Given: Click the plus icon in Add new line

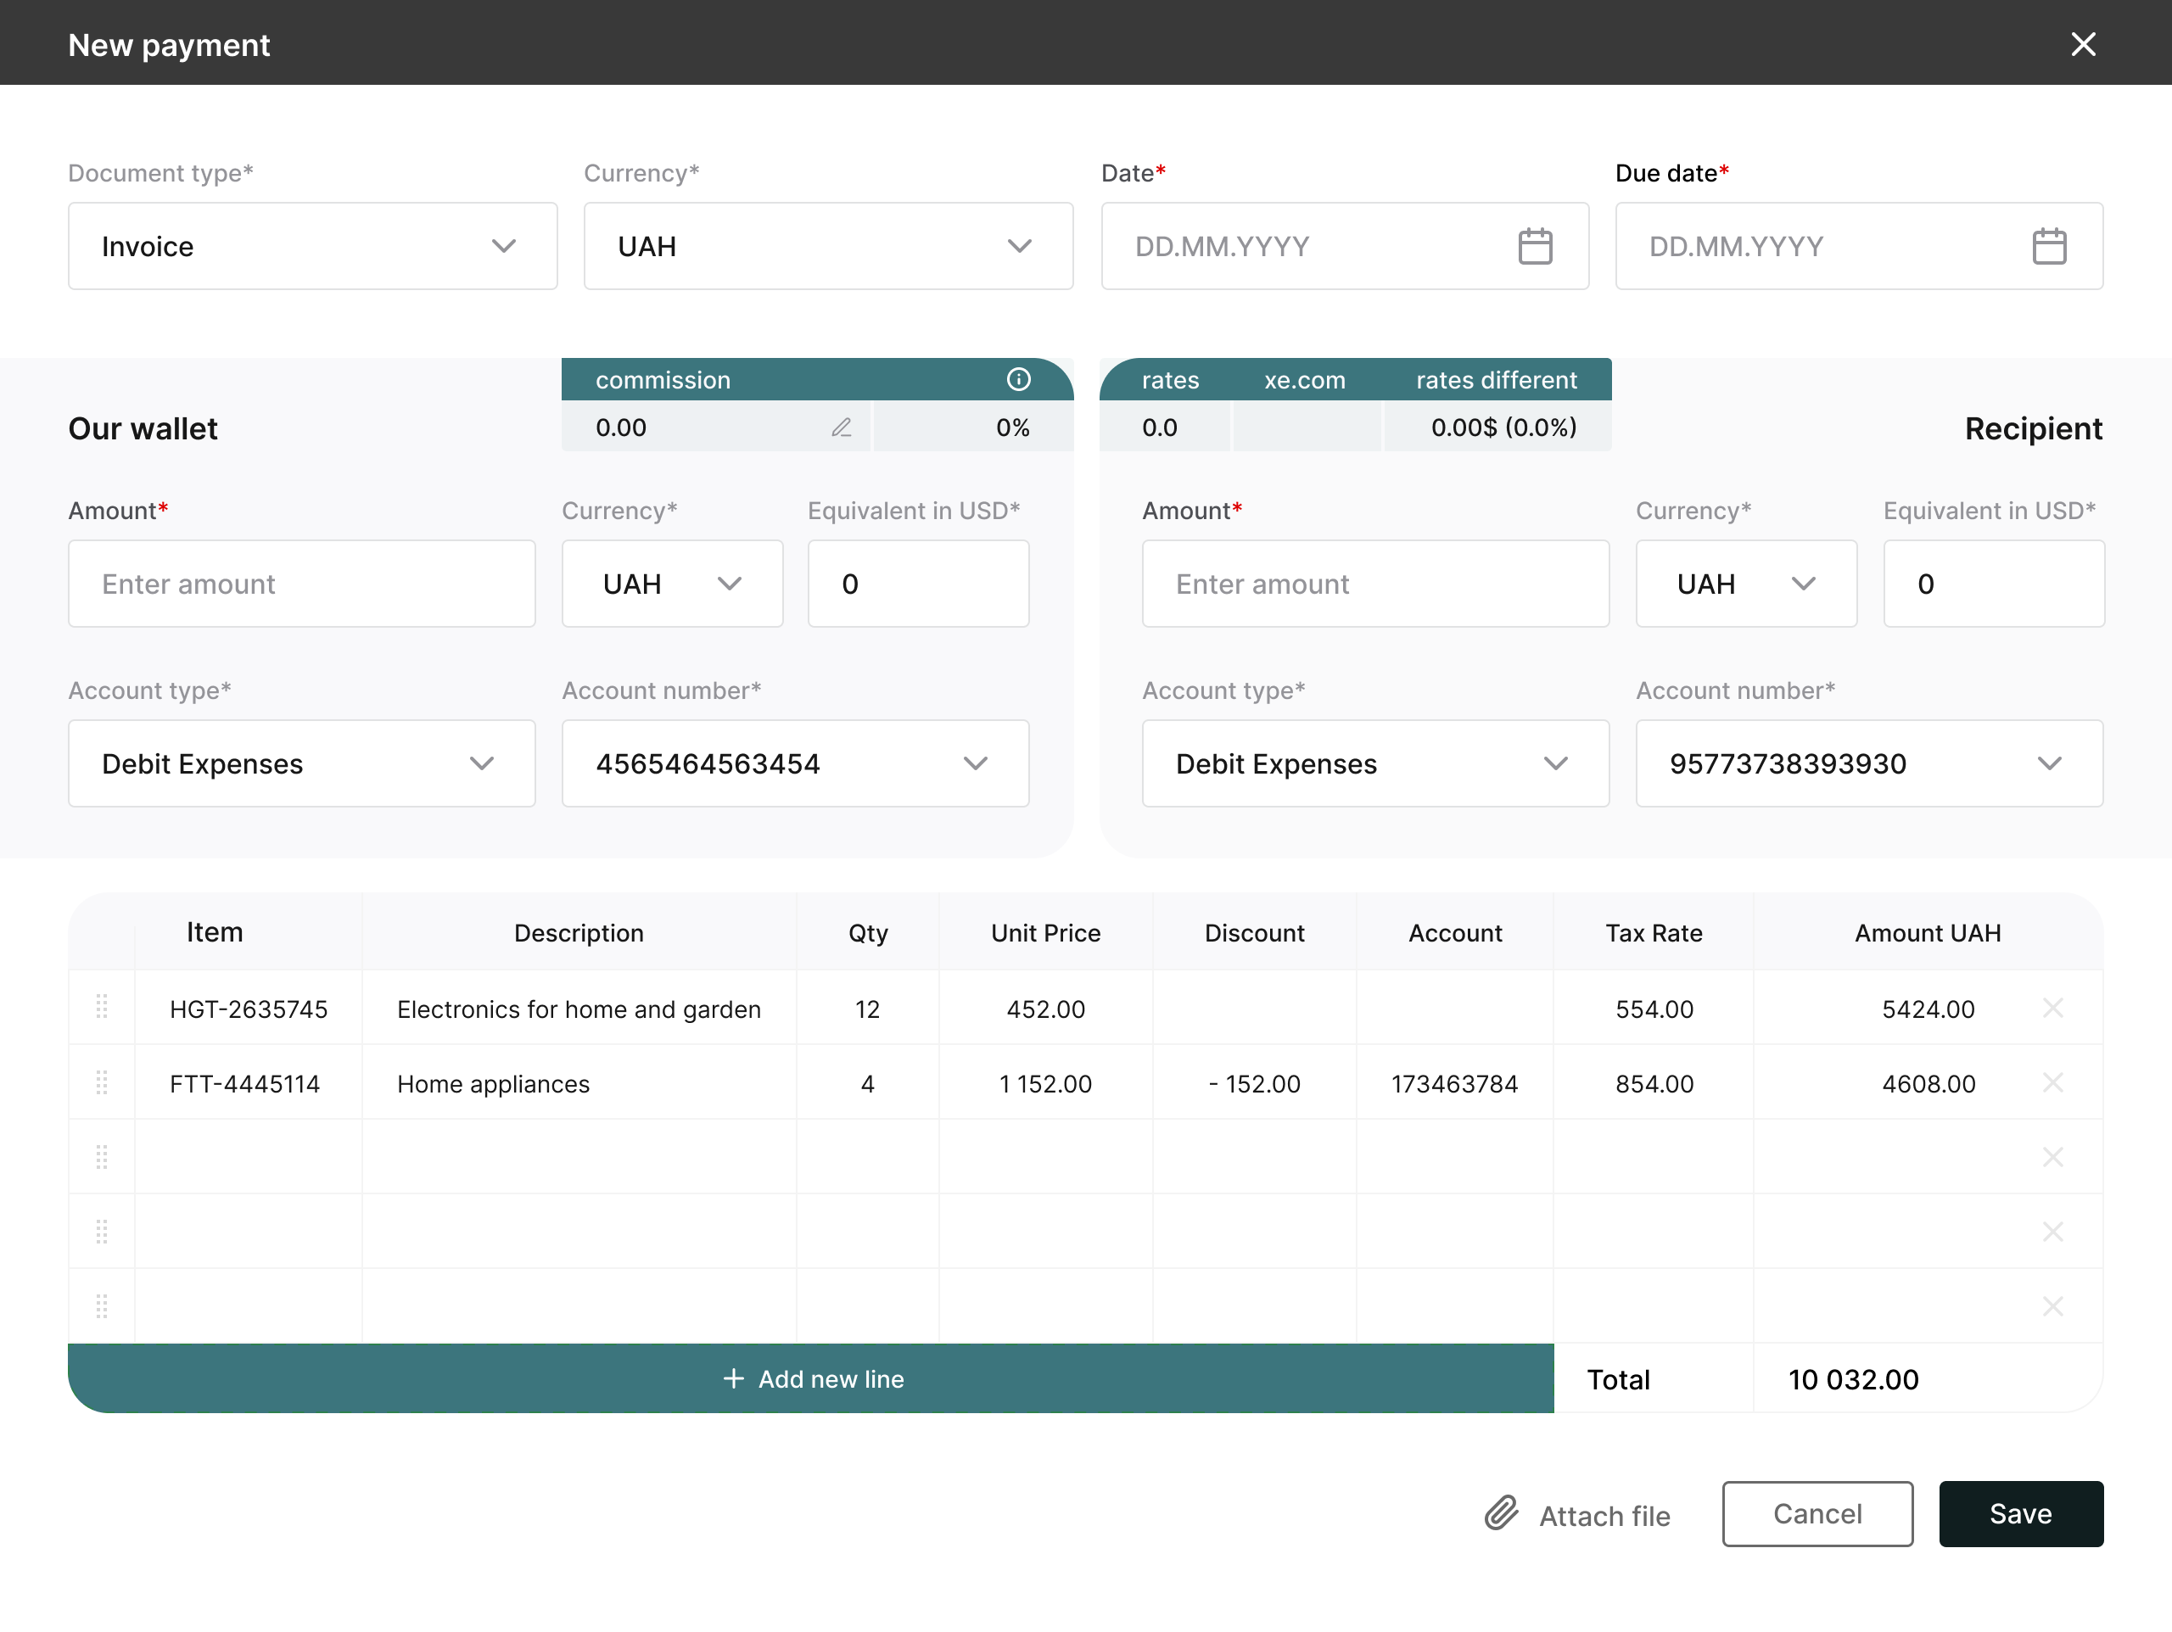Looking at the screenshot, I should [x=734, y=1378].
